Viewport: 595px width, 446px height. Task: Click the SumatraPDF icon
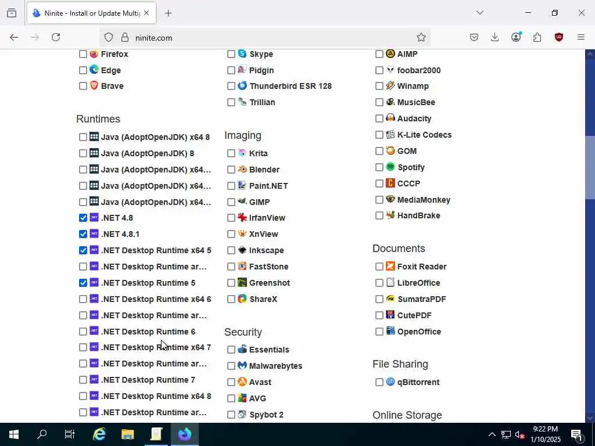pos(390,299)
